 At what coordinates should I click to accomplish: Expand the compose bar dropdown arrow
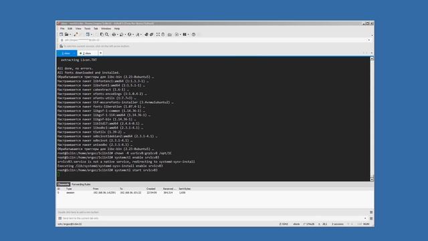pos(365,218)
